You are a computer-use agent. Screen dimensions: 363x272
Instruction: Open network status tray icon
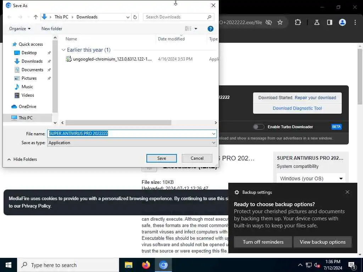pyautogui.click(x=309, y=265)
